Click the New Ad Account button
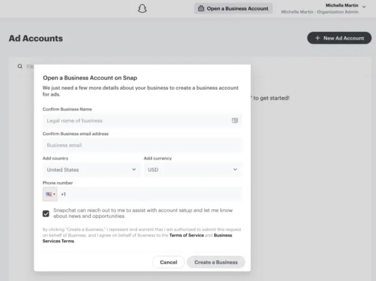 click(339, 38)
